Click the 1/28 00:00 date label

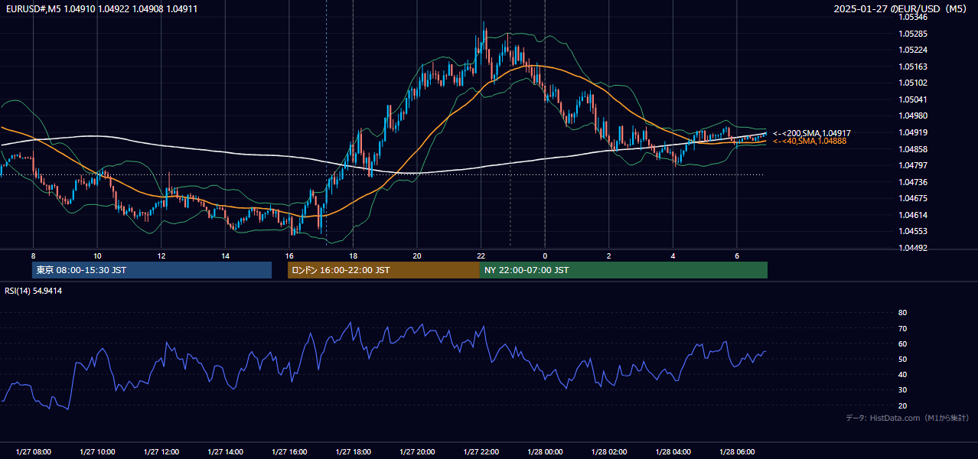point(545,452)
